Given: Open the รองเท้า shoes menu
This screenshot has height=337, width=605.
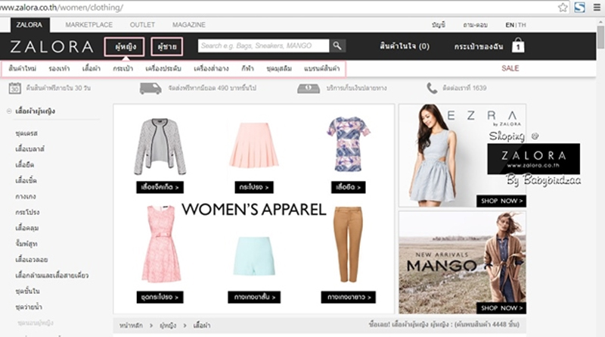Looking at the screenshot, I should (59, 69).
